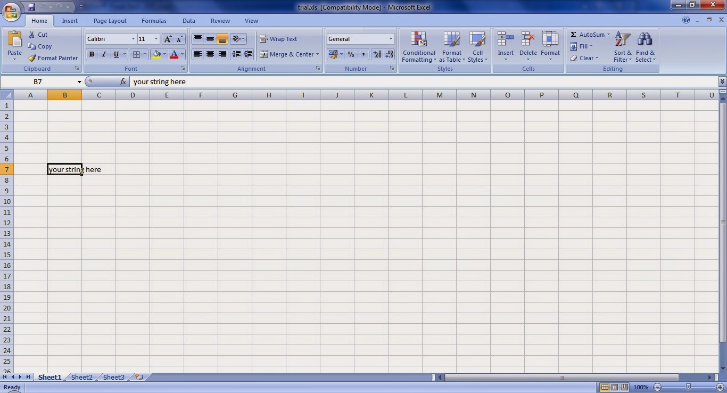The width and height of the screenshot is (727, 393).
Task: Toggle Underline formatting
Action: 116,54
